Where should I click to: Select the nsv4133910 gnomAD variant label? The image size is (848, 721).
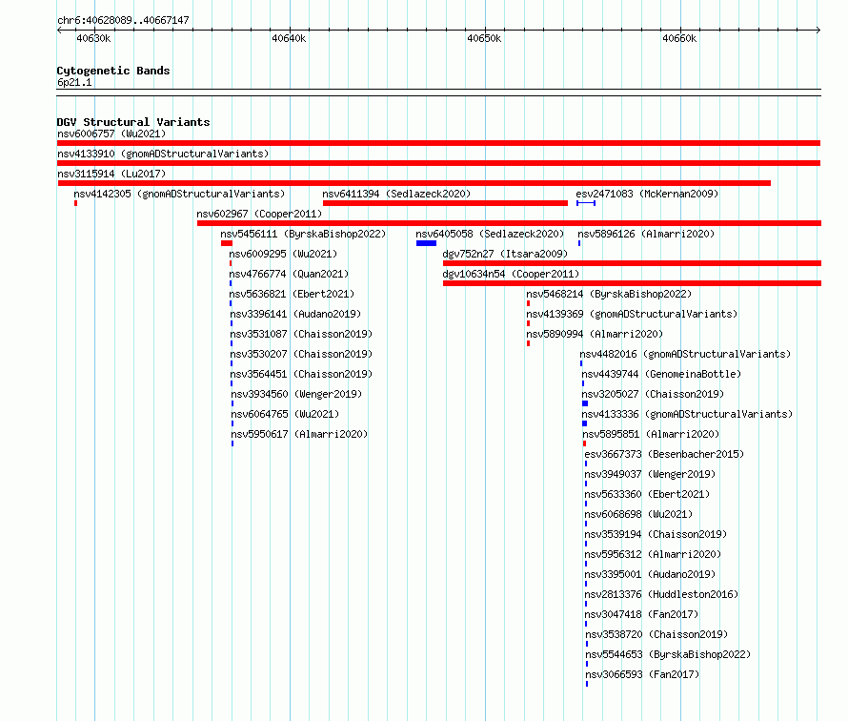tap(163, 154)
